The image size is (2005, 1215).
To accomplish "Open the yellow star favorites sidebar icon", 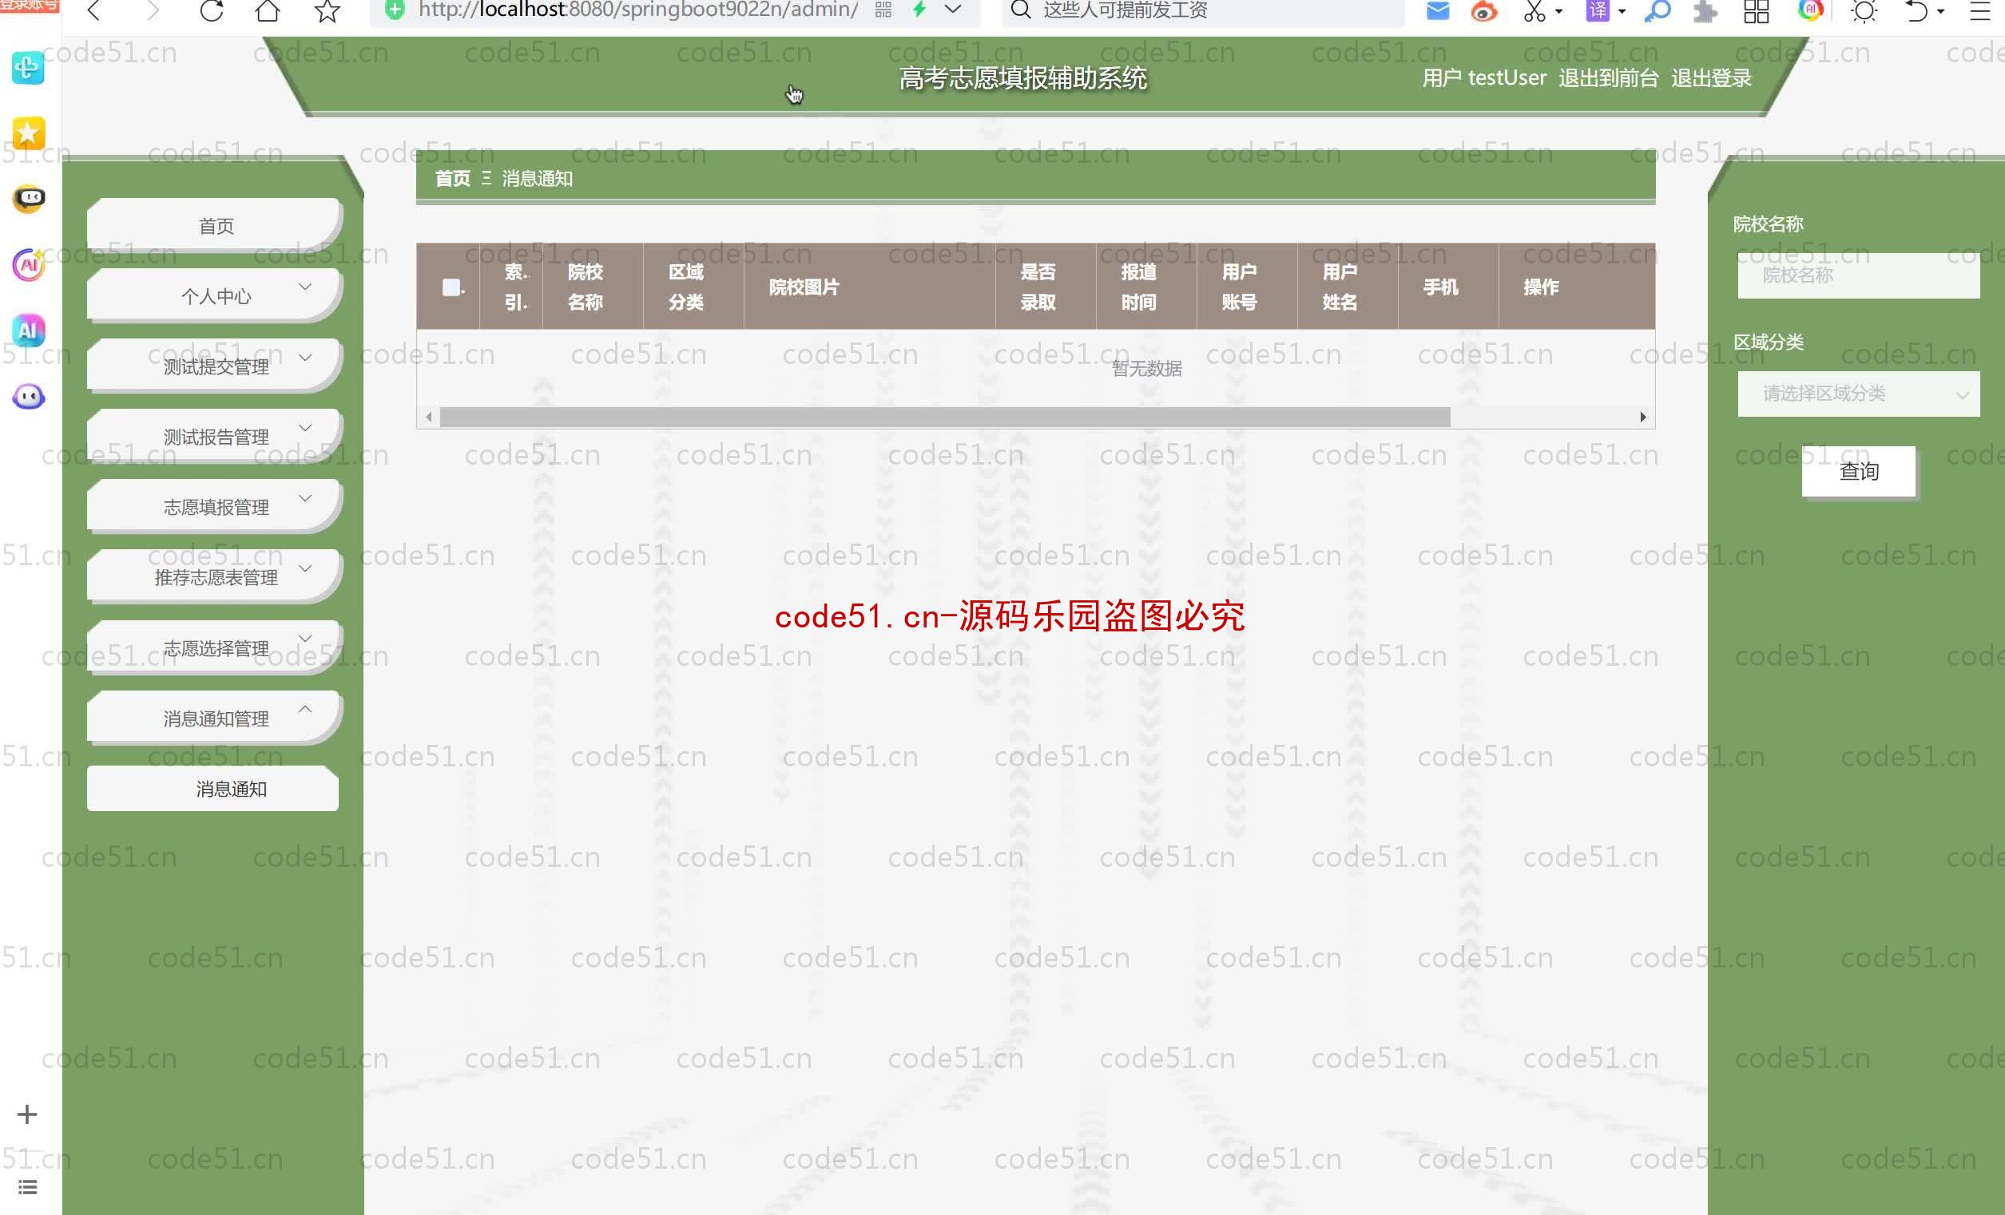I will 29,133.
